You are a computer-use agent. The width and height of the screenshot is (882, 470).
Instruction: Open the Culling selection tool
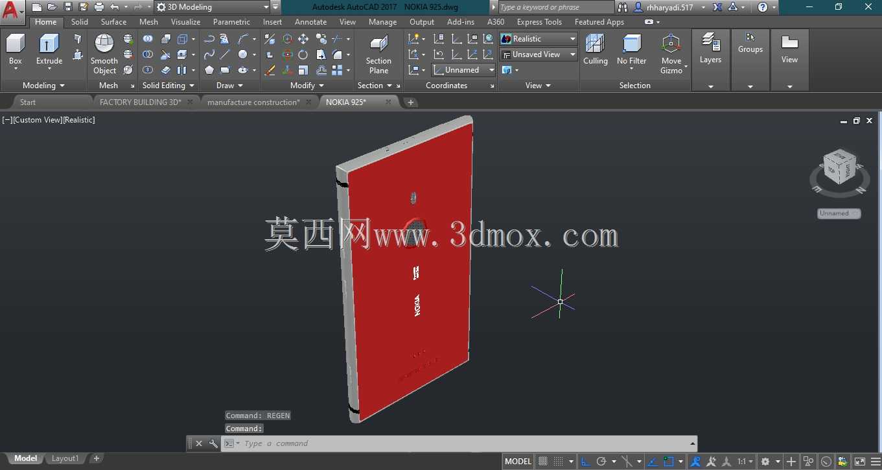tap(595, 50)
